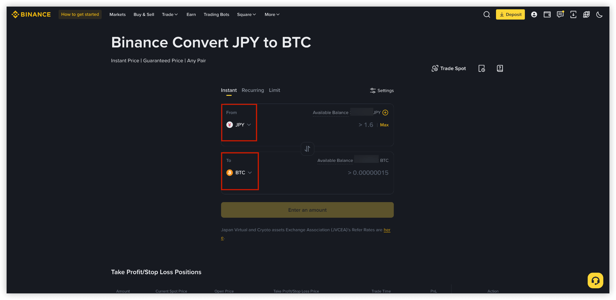Expand the BTC currency selector

[239, 173]
